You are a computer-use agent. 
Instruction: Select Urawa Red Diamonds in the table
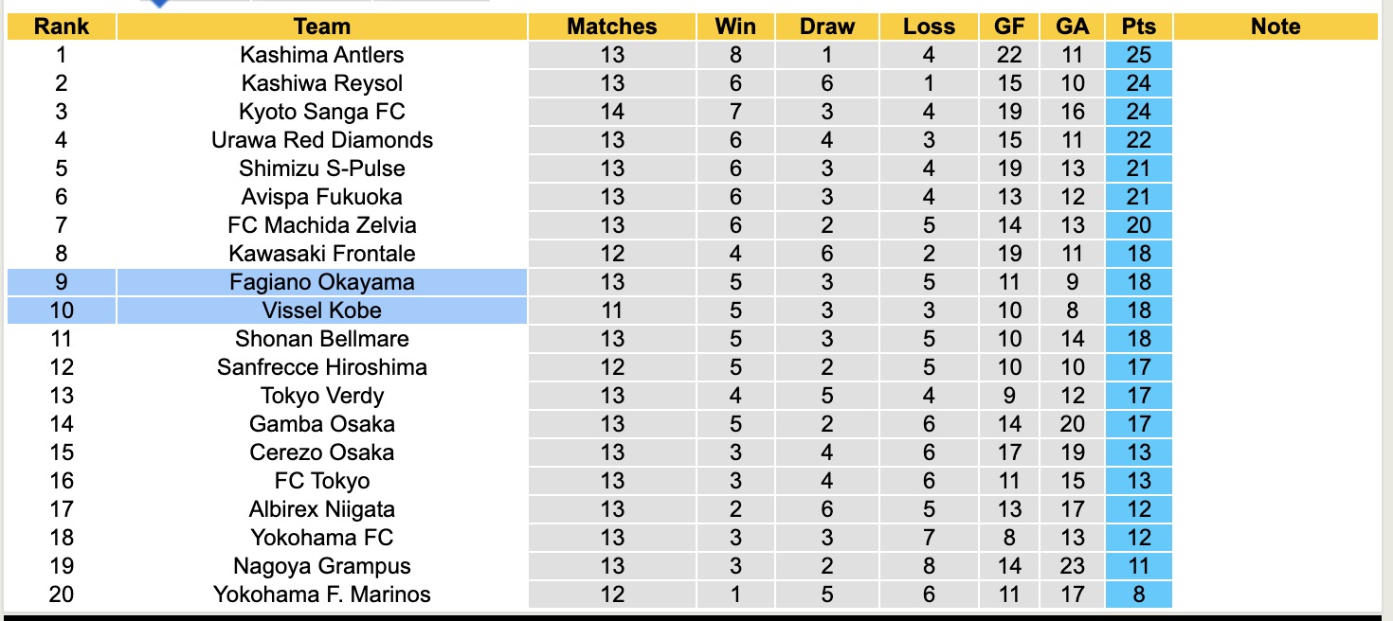click(x=322, y=140)
